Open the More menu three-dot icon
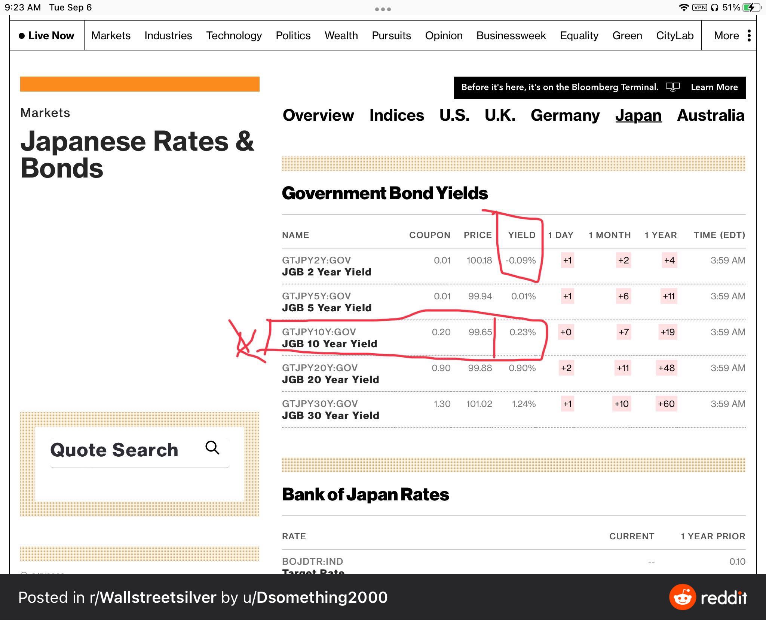 [x=749, y=36]
